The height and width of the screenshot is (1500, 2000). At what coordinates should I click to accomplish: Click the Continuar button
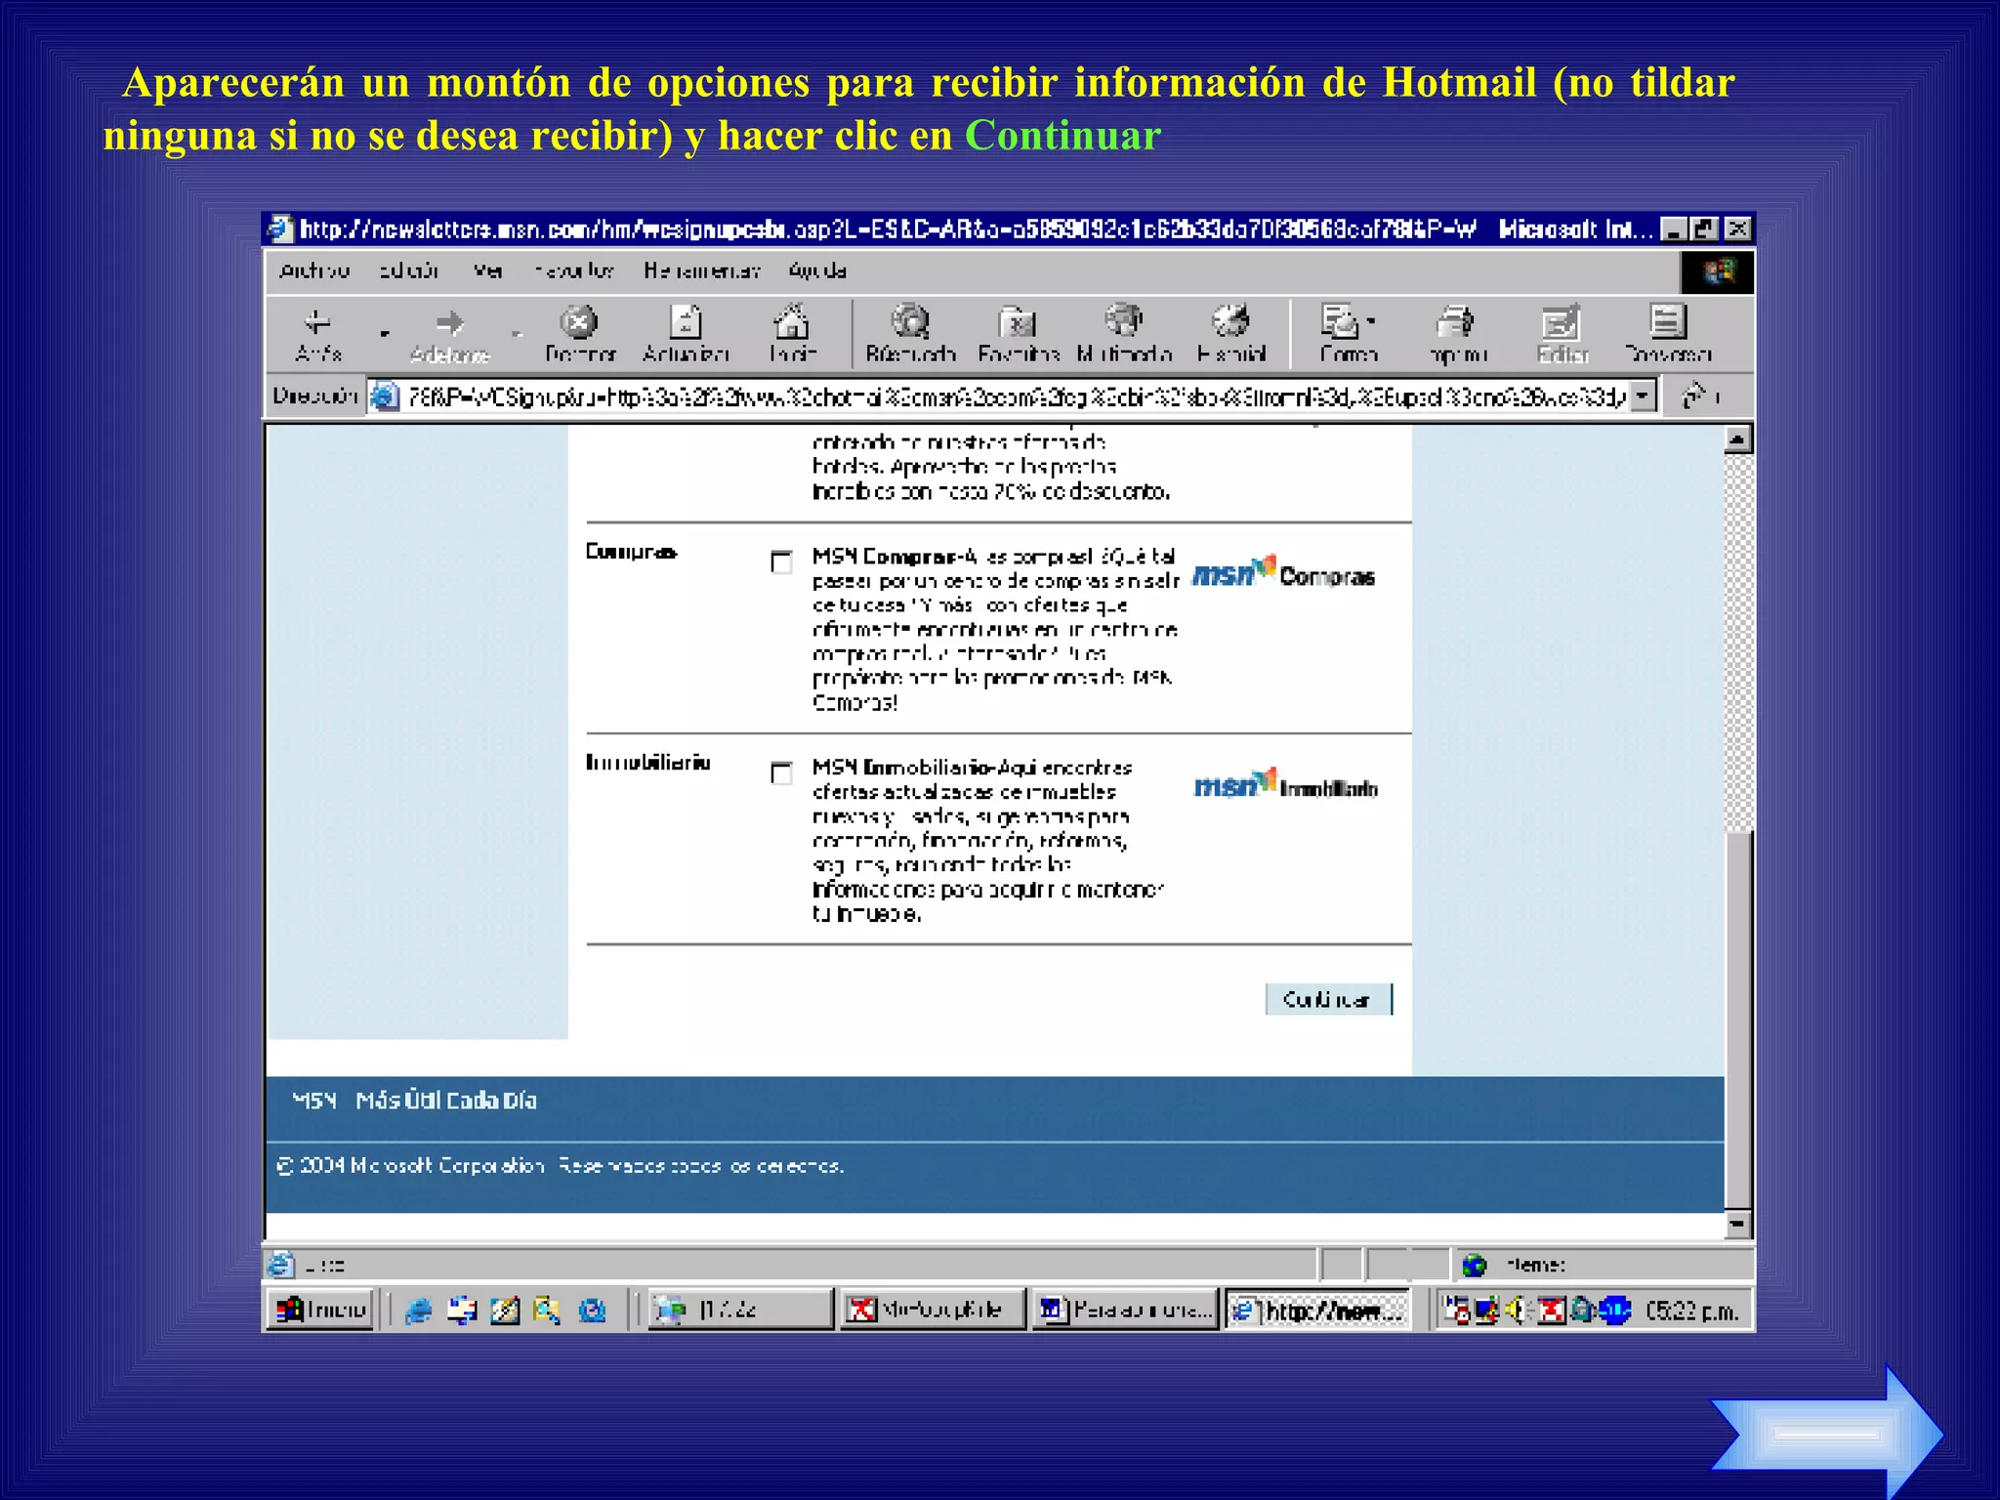coord(1328,999)
